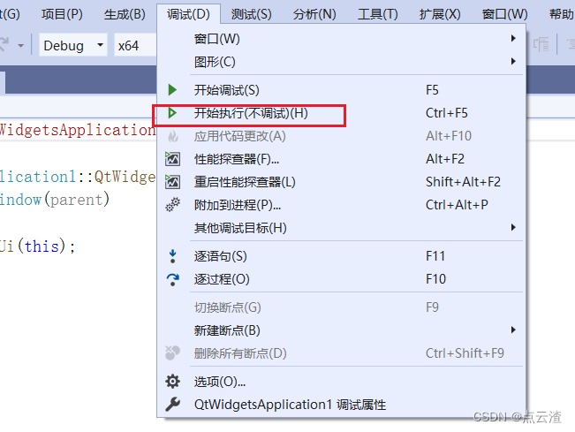The height and width of the screenshot is (432, 575).
Task: Expand 新建断点(B) submenu
Action: pos(341,330)
